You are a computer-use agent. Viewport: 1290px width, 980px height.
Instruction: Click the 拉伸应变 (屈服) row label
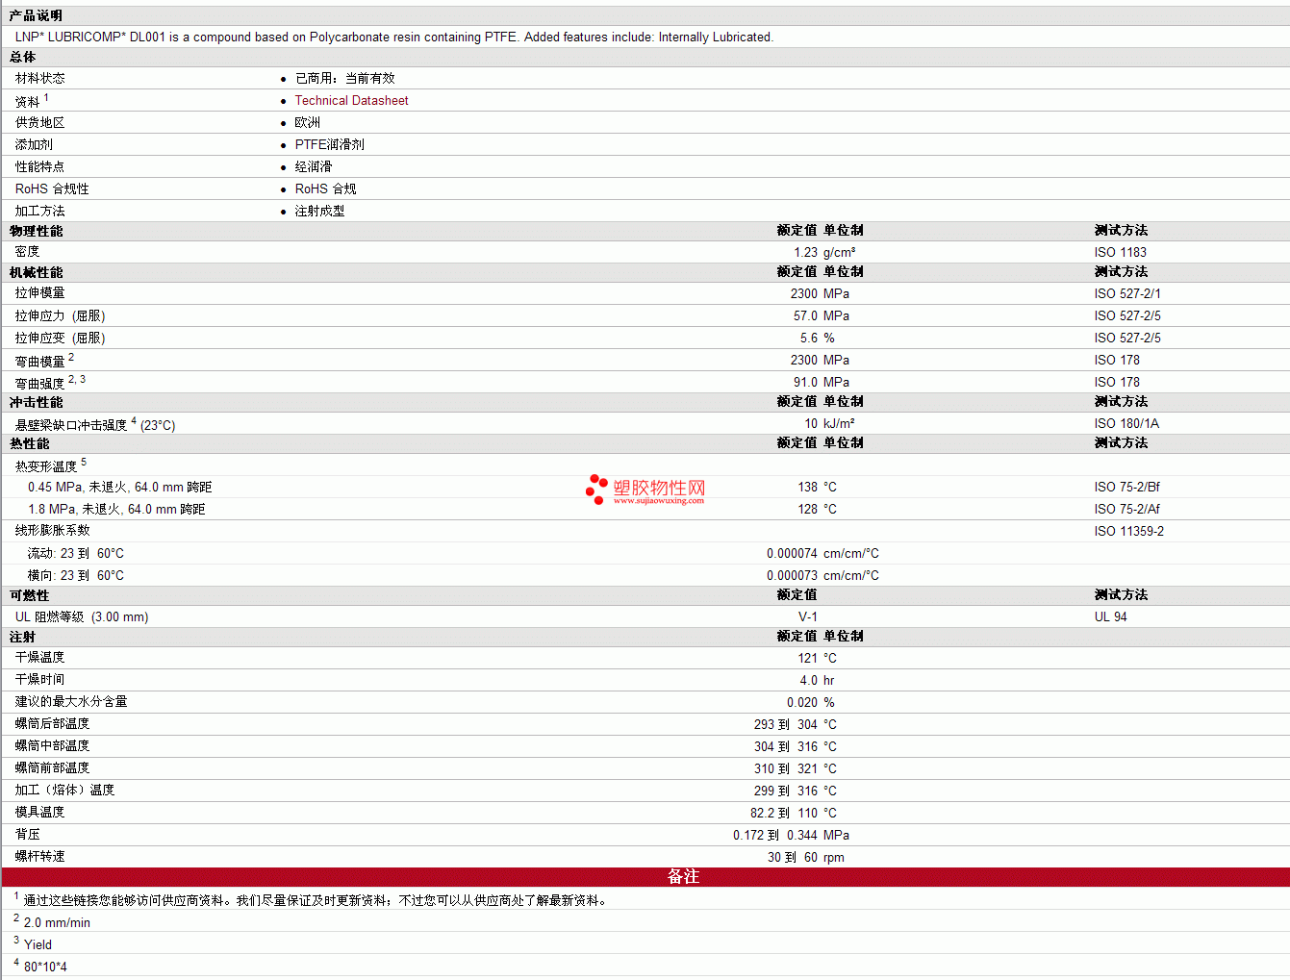(61, 338)
